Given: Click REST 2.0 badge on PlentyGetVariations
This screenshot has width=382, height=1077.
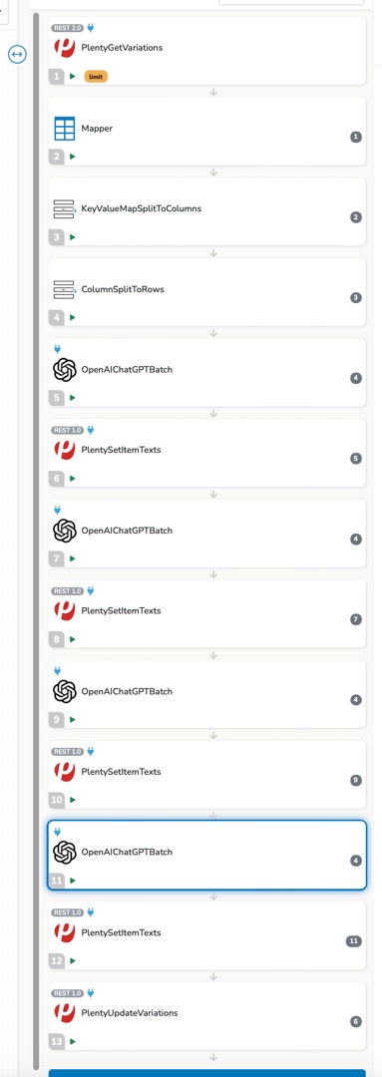Looking at the screenshot, I should (68, 28).
